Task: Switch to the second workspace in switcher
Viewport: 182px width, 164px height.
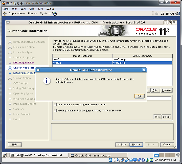Action: point(162,155)
